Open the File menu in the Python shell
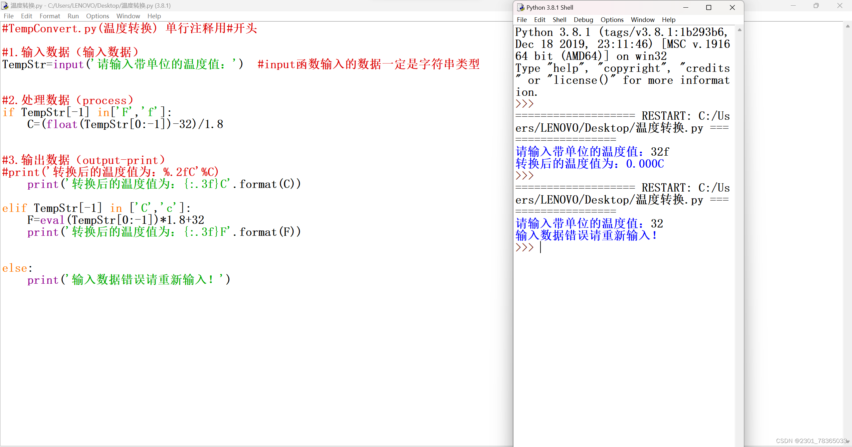The width and height of the screenshot is (852, 447). (x=522, y=20)
